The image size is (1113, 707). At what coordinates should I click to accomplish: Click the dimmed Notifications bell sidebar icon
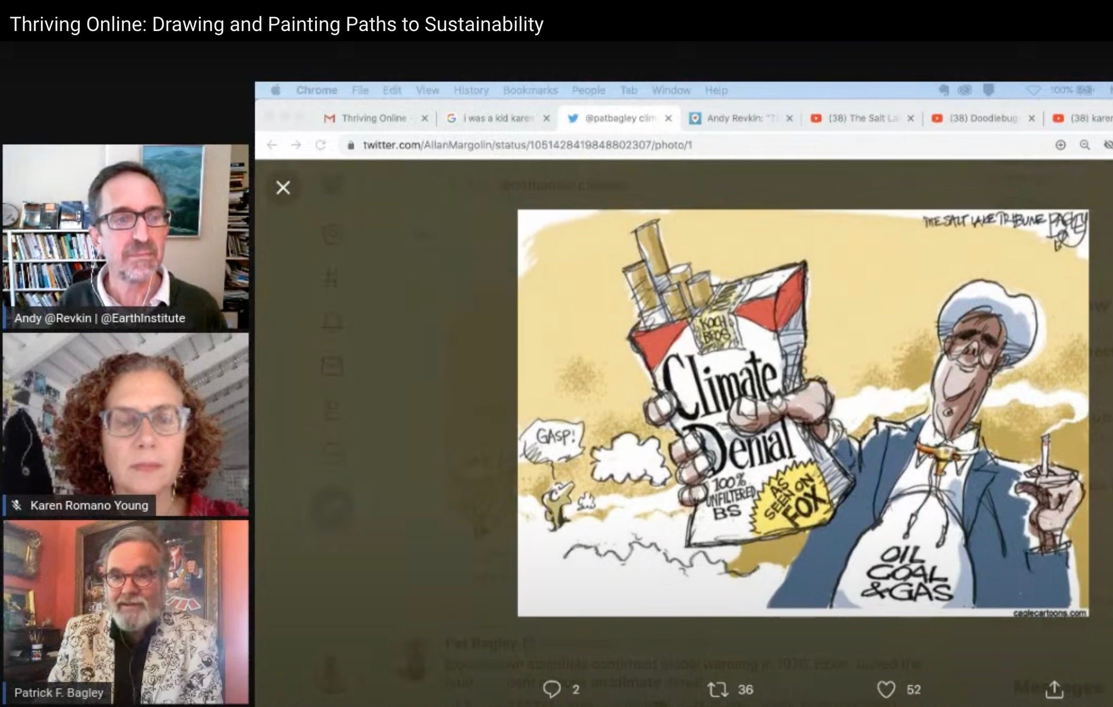click(x=332, y=322)
